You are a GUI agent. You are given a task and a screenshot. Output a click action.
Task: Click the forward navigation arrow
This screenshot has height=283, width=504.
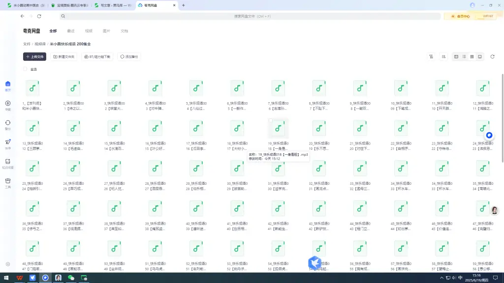tap(31, 16)
